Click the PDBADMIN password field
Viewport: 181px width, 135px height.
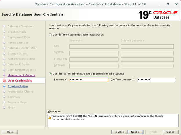(x=94, y=60)
